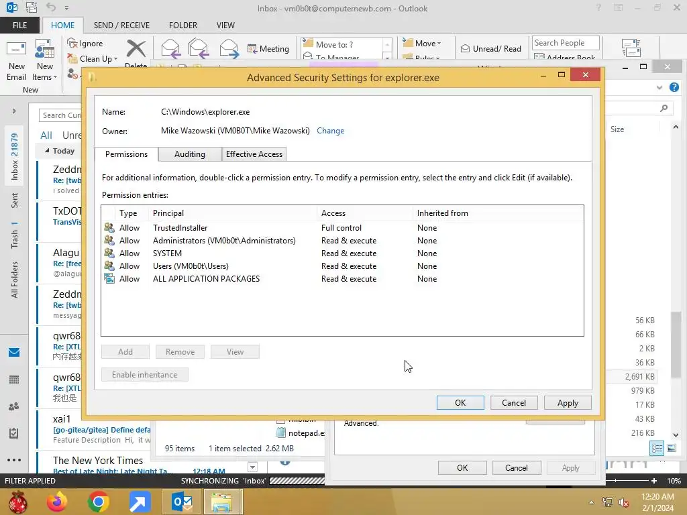687x515 pixels.
Task: Click the Explorer details view icon
Action: 657,448
